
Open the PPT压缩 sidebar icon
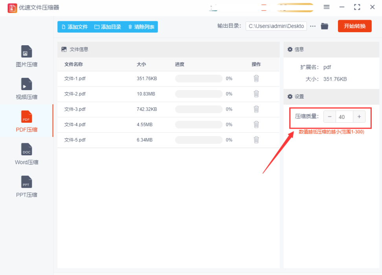(26, 182)
